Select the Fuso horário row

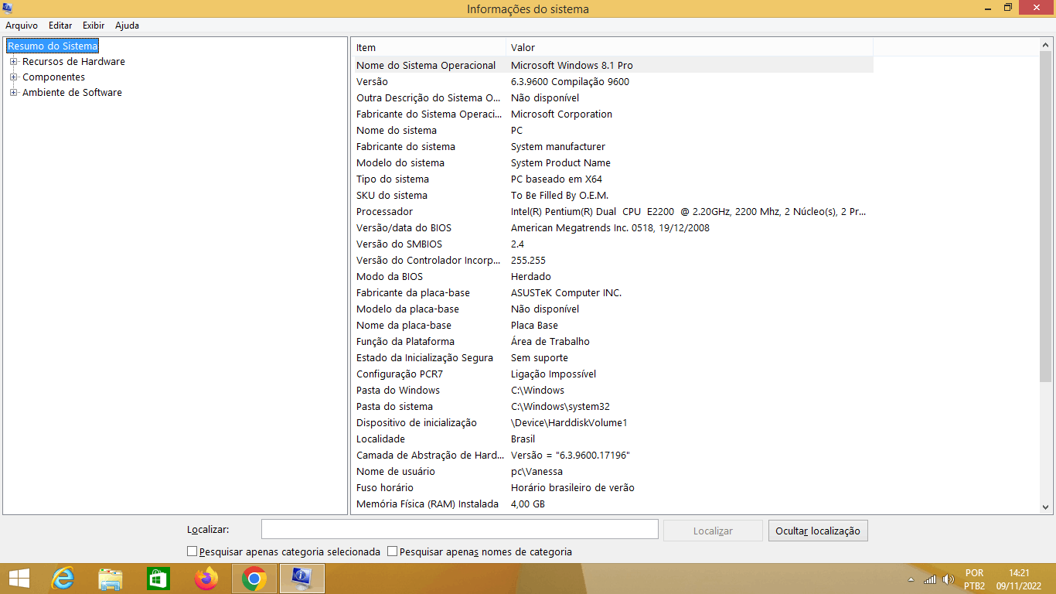pyautogui.click(x=613, y=487)
